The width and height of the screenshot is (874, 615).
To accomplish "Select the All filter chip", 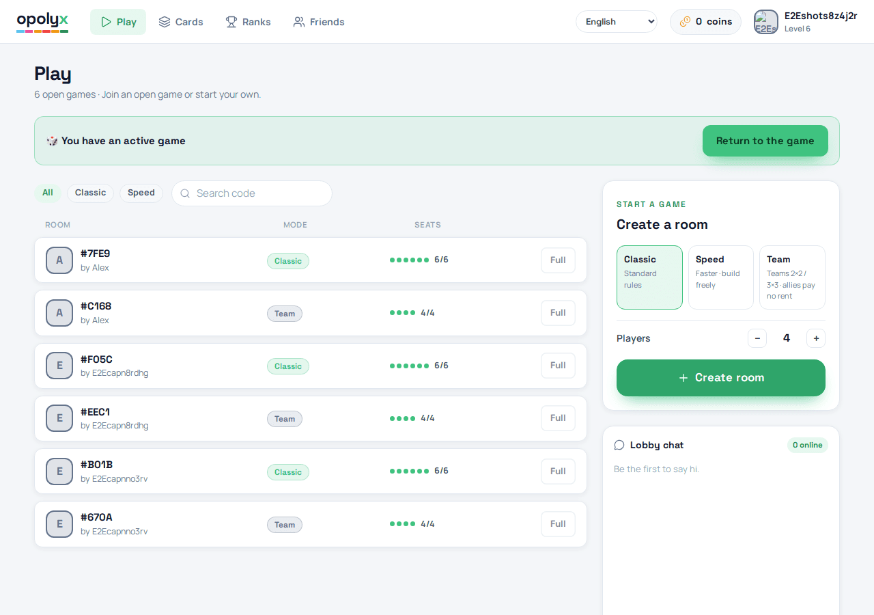I will [48, 193].
